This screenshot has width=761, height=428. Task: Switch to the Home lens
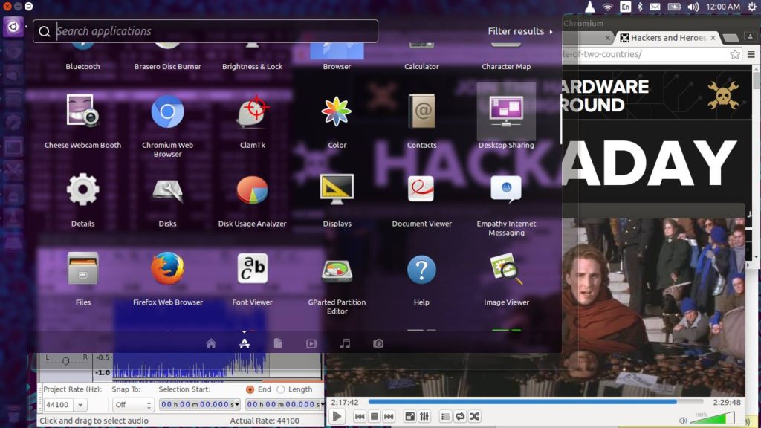(x=210, y=343)
